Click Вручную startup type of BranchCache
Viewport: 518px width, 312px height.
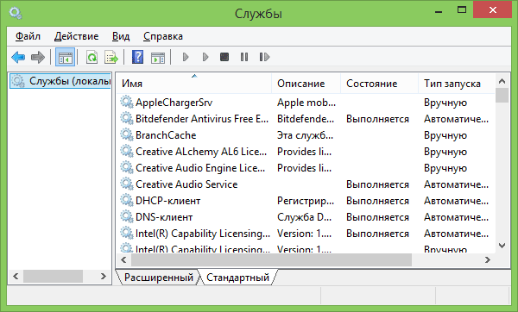pyautogui.click(x=445, y=135)
